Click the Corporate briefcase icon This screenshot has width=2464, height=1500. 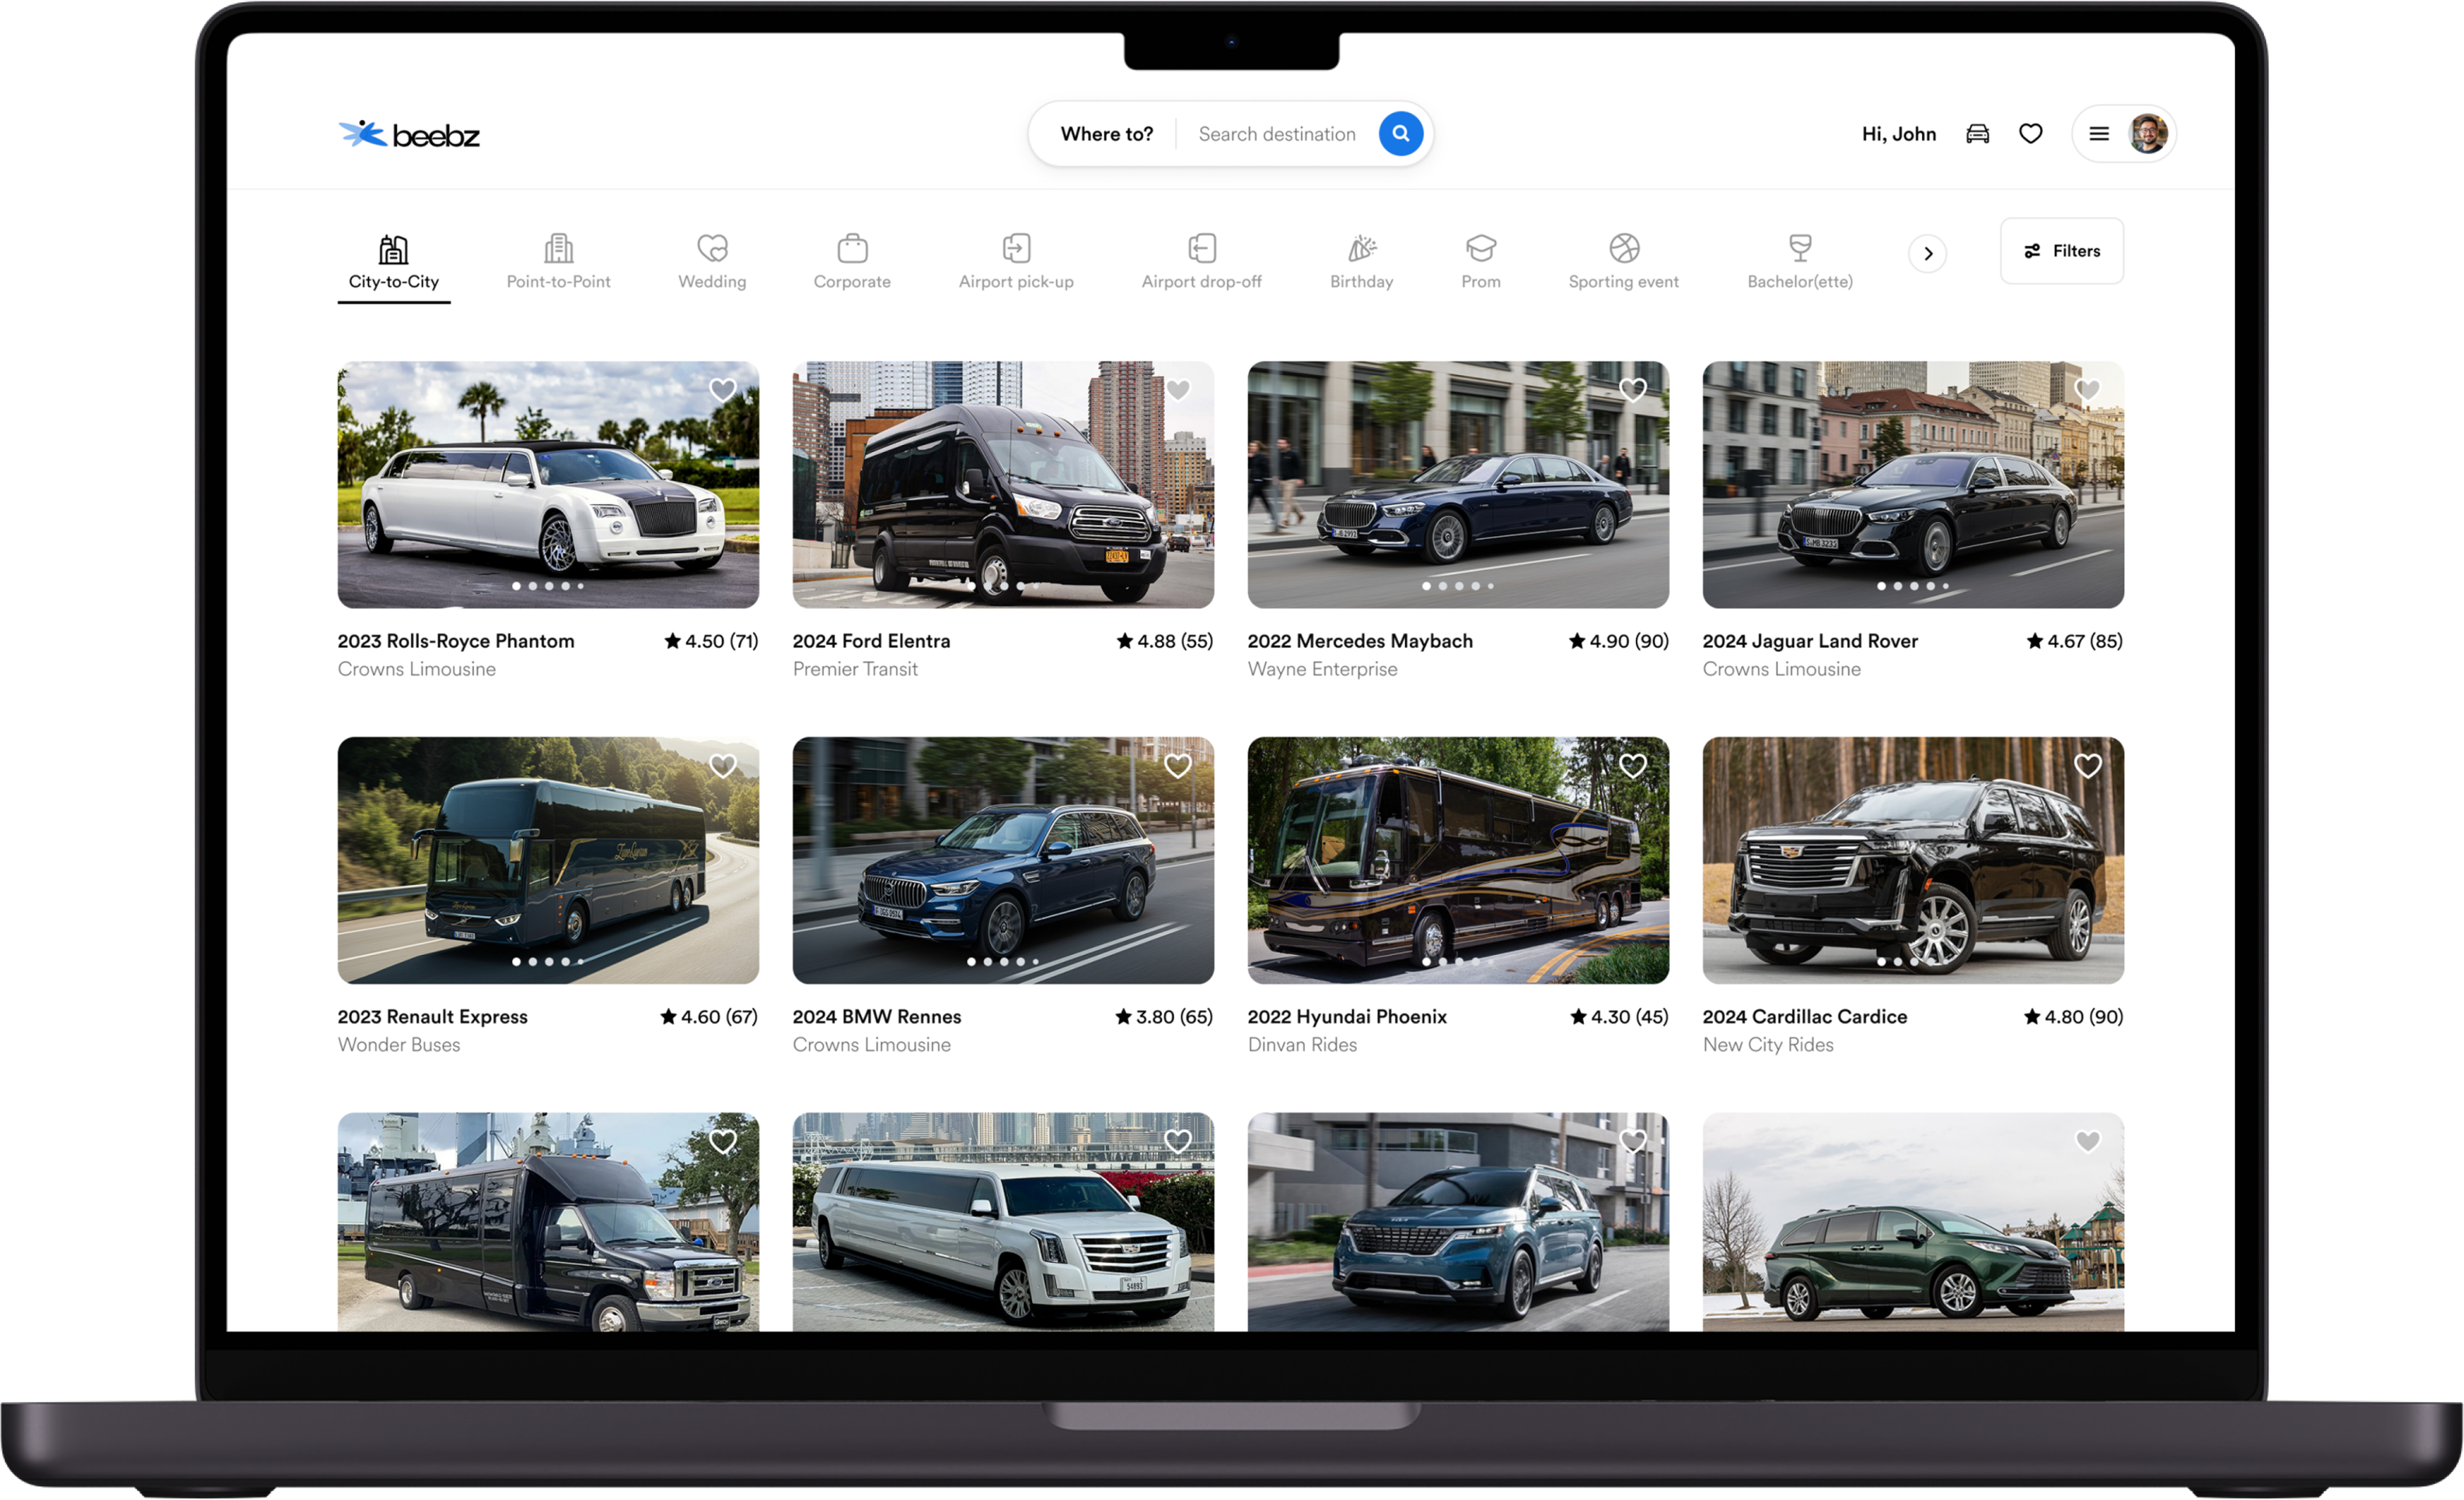[852, 247]
